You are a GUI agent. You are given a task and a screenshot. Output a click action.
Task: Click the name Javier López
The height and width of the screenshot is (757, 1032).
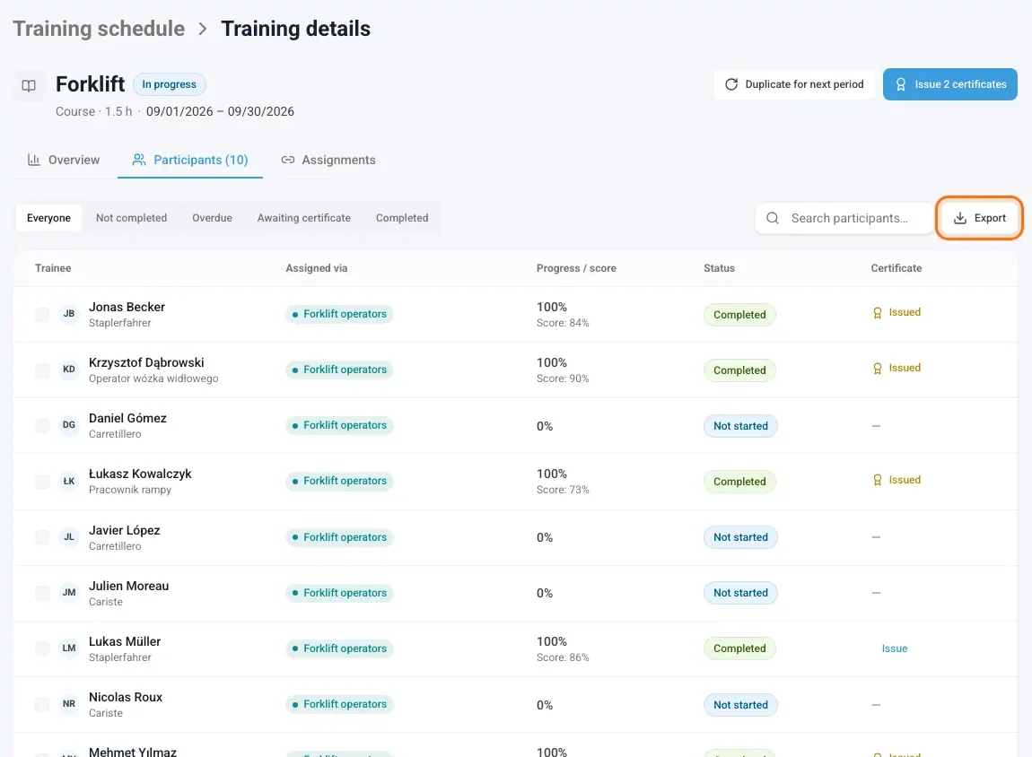coord(125,530)
